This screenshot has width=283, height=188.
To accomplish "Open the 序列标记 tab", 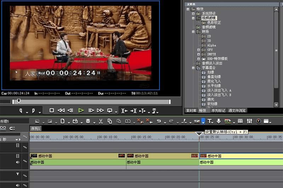I will click(x=218, y=111).
